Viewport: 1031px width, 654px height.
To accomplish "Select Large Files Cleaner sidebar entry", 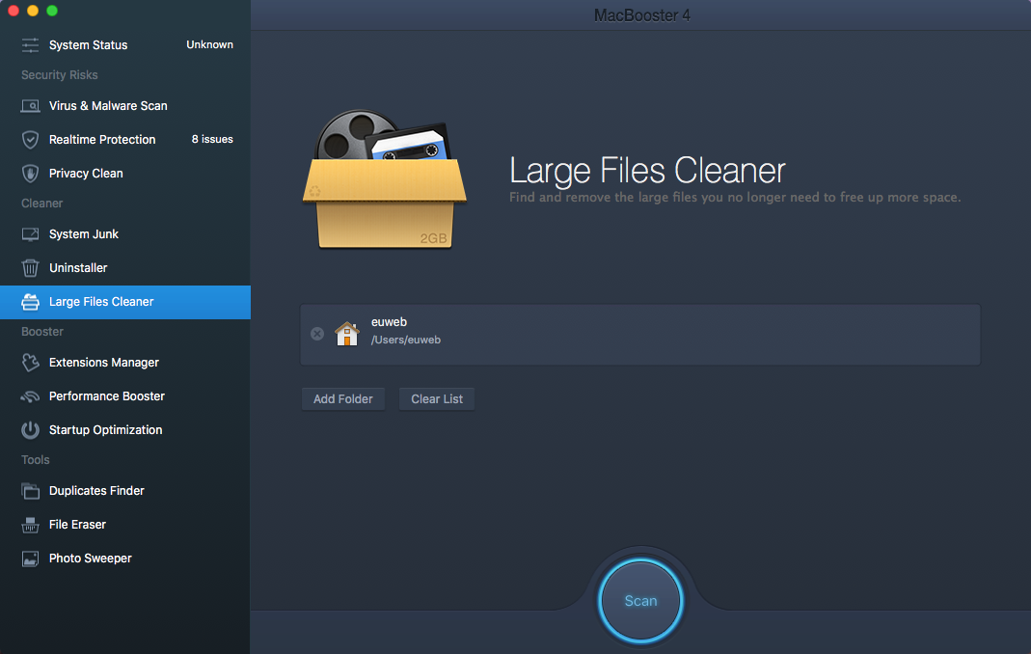I will (125, 302).
